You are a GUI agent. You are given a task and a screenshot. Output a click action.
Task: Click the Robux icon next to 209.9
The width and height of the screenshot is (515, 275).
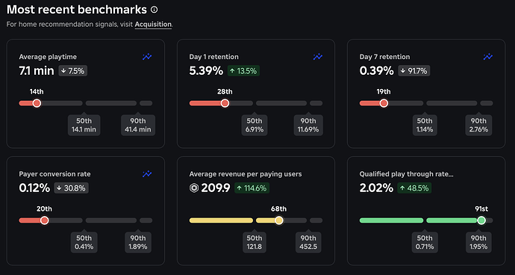pyautogui.click(x=194, y=188)
